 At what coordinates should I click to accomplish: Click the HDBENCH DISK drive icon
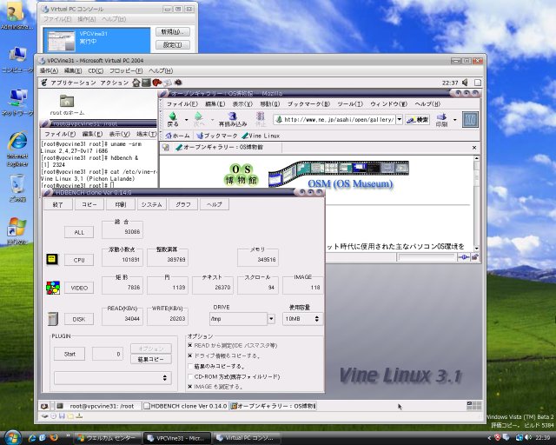pos(52,319)
